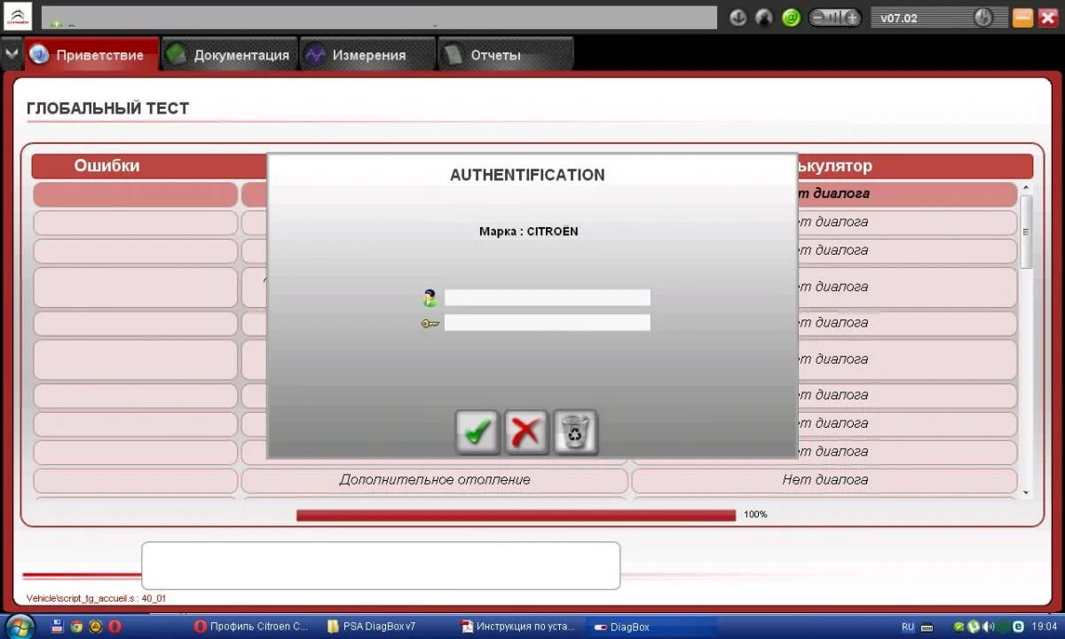This screenshot has width=1065, height=639.
Task: Switch to Профиль Citroen taskbar window
Action: [252, 627]
